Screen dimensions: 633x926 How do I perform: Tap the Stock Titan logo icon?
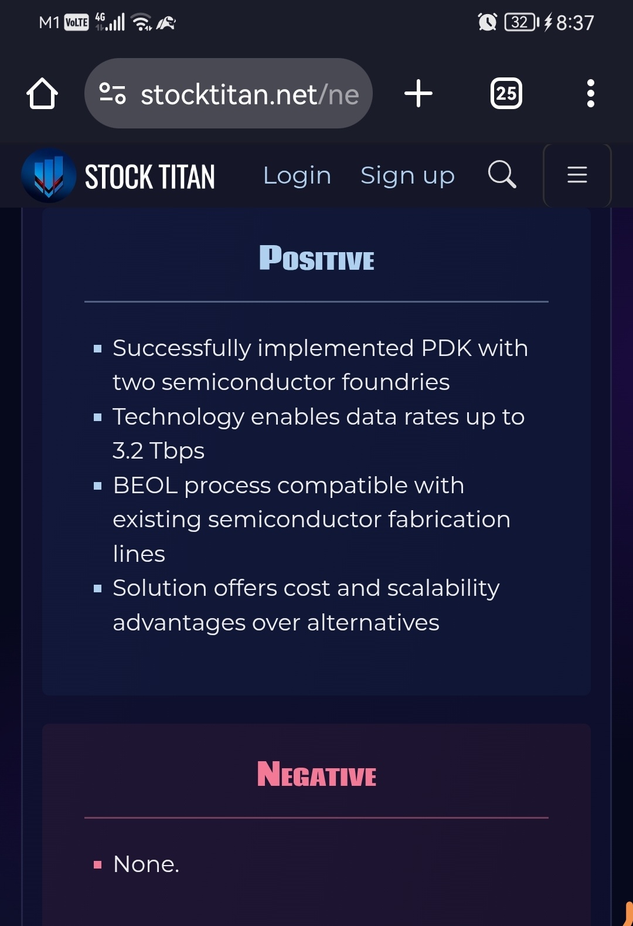point(49,175)
